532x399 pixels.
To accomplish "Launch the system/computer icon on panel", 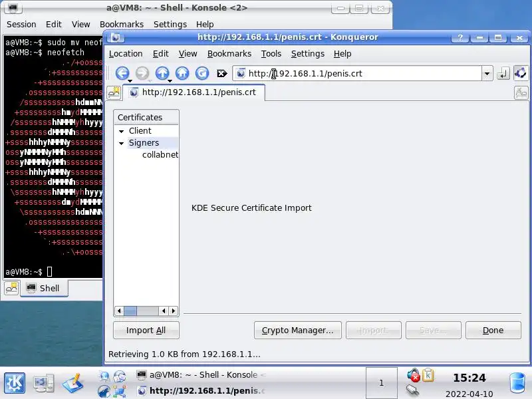I will pyautogui.click(x=43, y=383).
